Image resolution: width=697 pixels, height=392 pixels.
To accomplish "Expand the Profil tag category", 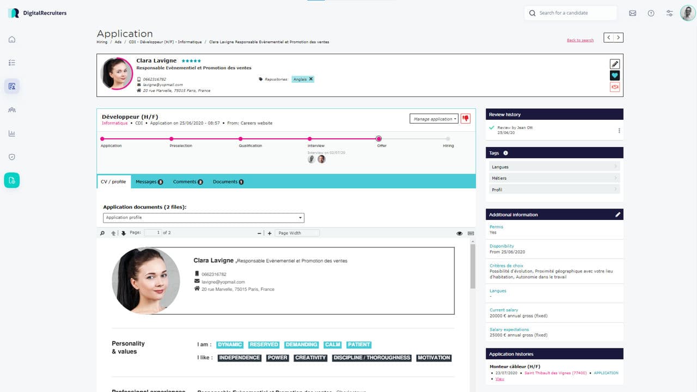I will pos(554,189).
